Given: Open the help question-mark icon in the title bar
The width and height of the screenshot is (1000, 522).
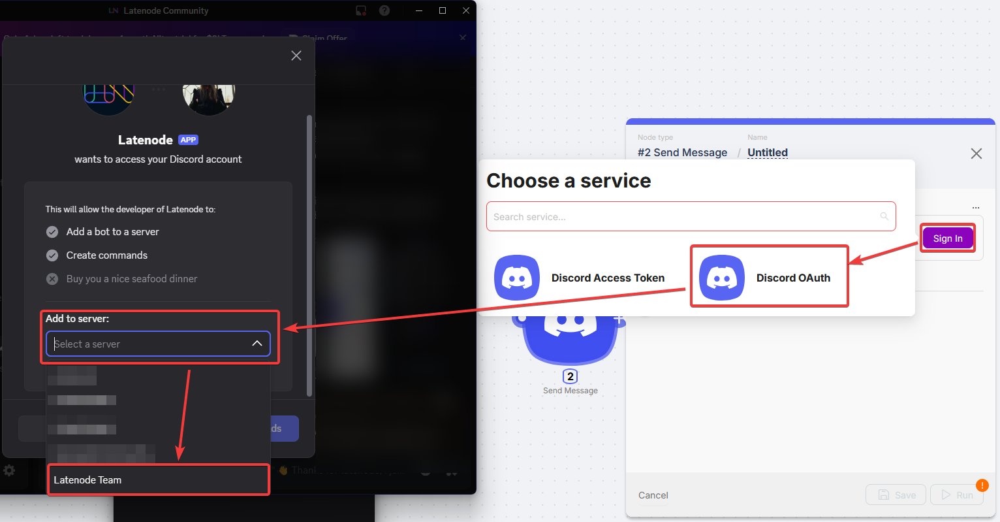Looking at the screenshot, I should [384, 10].
